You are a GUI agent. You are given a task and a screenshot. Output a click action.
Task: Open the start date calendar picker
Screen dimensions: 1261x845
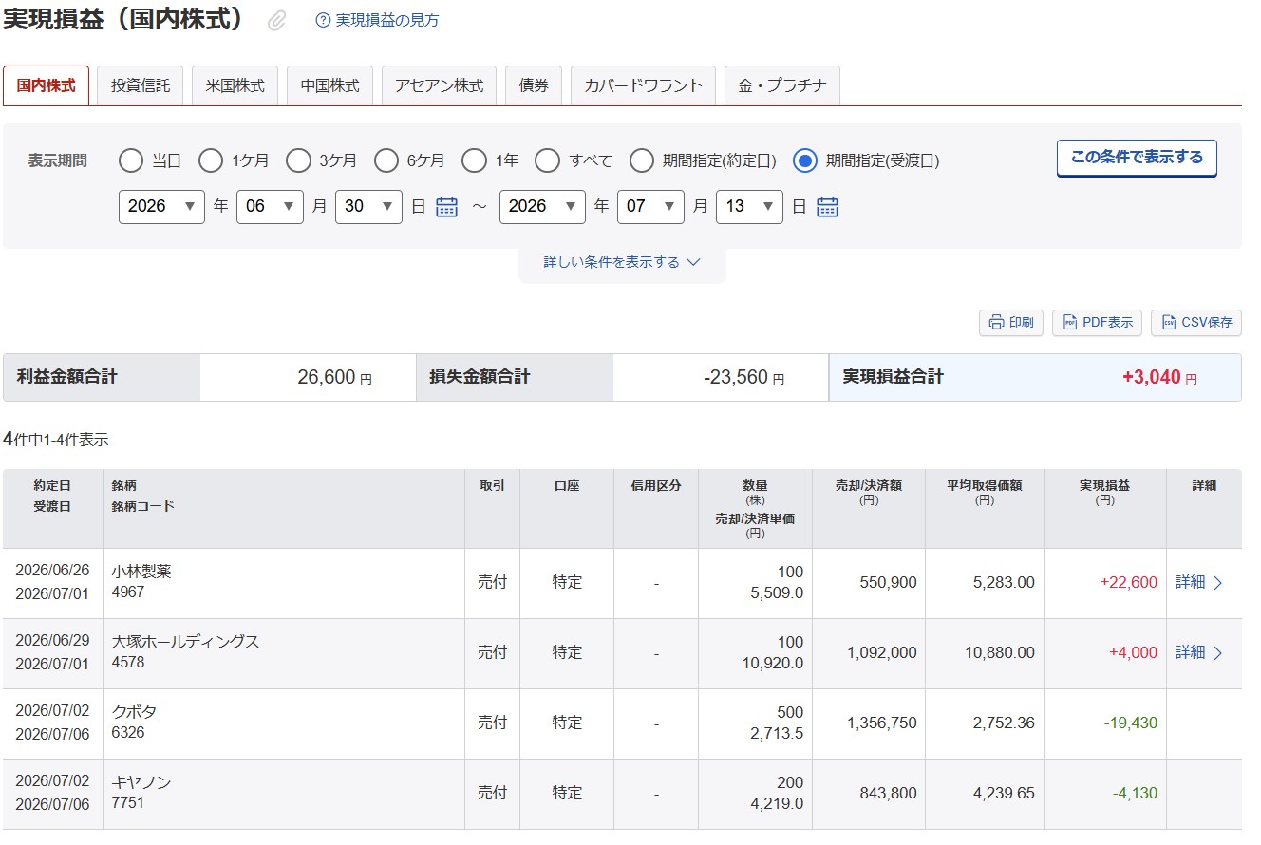coord(446,207)
